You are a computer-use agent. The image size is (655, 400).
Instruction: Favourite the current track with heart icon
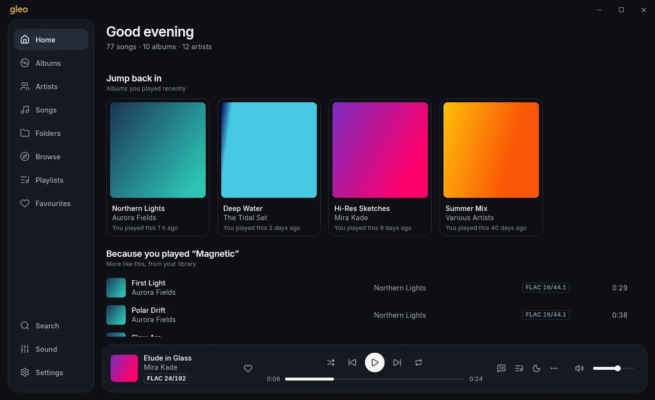coord(248,368)
